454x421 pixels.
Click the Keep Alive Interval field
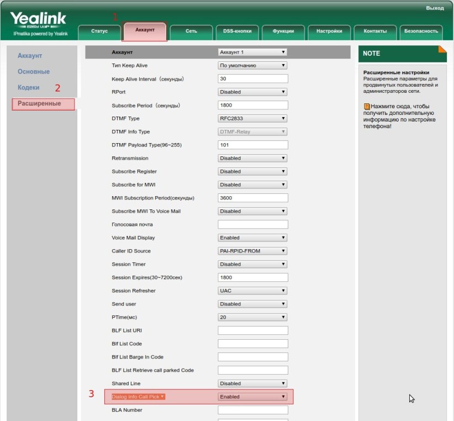pos(253,78)
